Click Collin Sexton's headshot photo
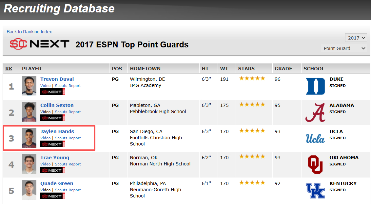371x204 pixels. [x=29, y=112]
